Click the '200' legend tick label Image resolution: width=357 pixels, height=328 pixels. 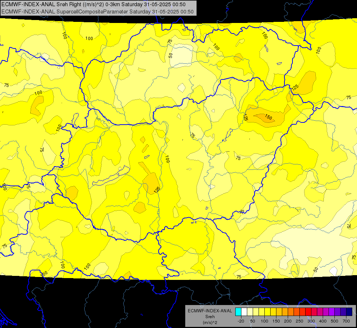tap(288, 321)
